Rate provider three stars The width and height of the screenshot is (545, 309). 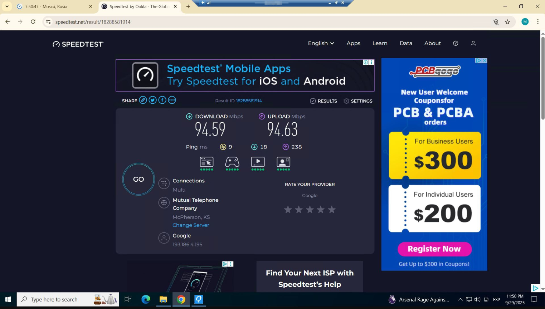310,210
